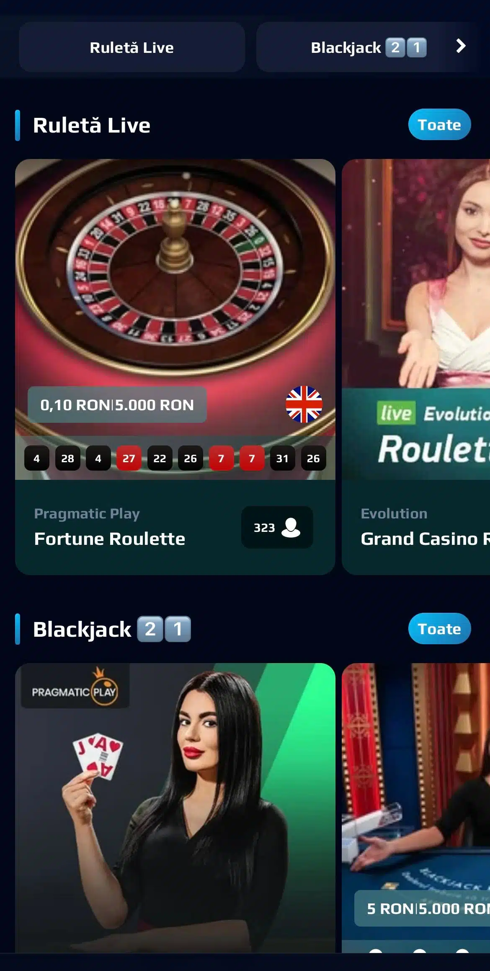Click the Pragmatic Play logo badge
Image resolution: width=490 pixels, height=971 pixels.
(75, 686)
